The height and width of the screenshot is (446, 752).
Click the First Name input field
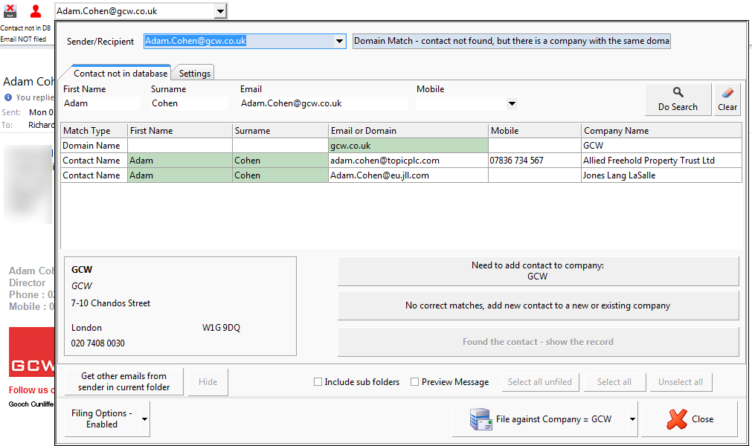[100, 104]
